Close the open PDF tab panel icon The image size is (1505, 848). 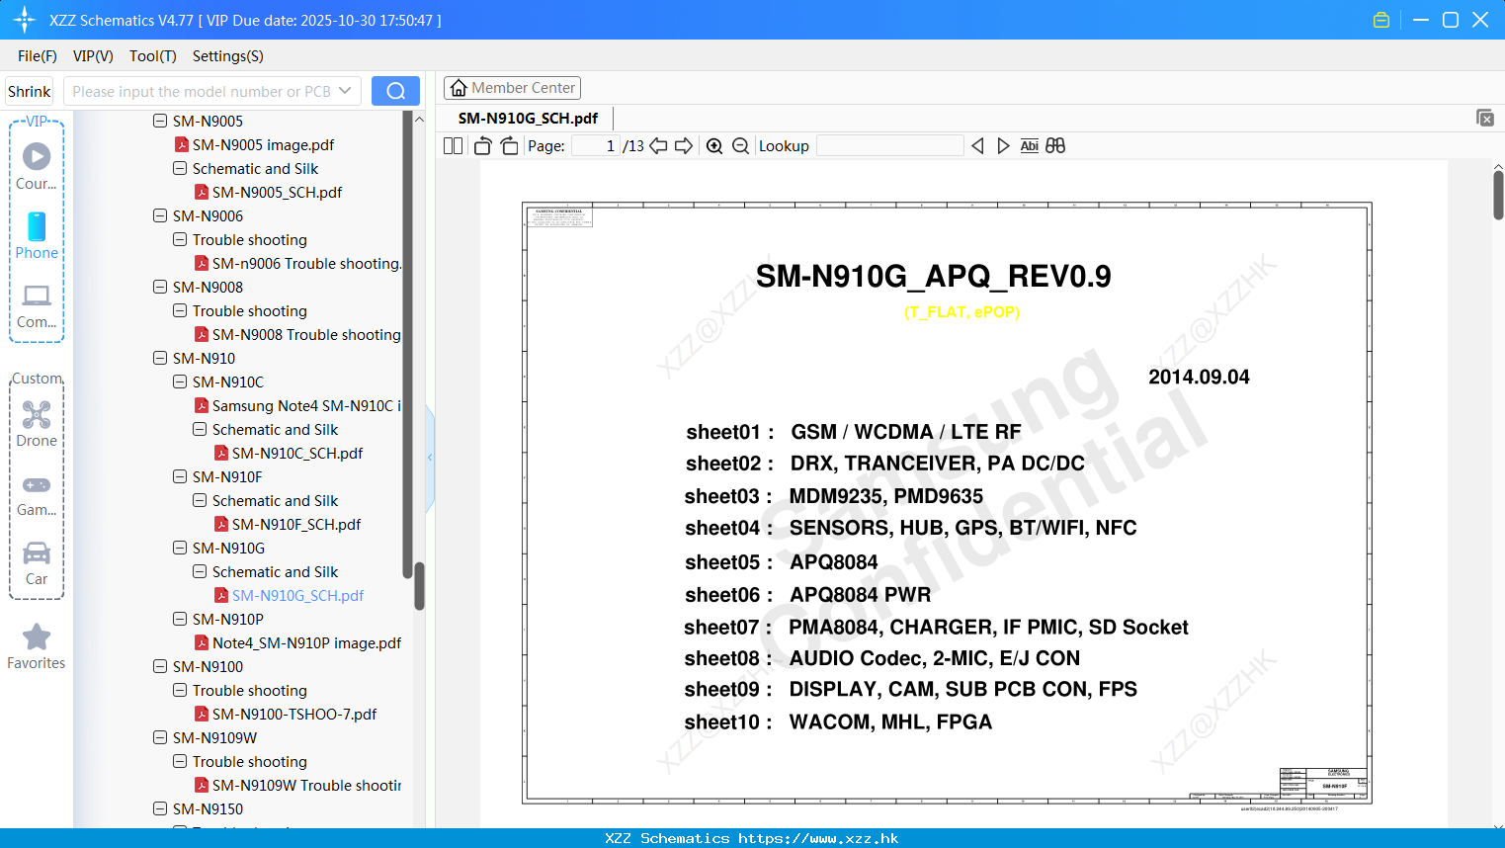tap(1485, 118)
